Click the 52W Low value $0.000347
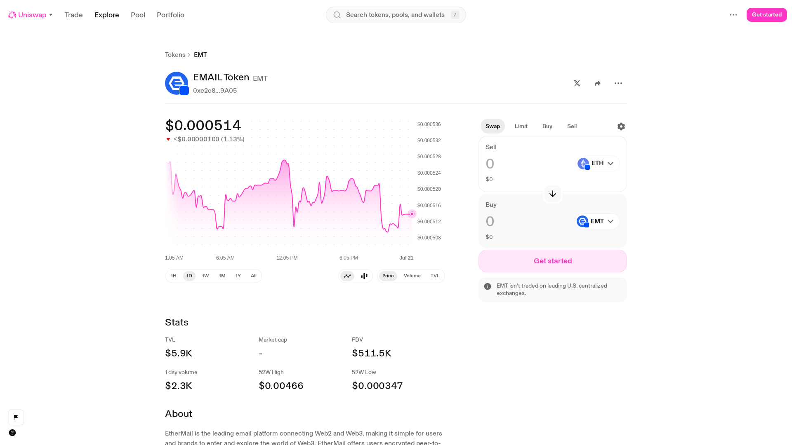The image size is (792, 445). tap(377, 386)
